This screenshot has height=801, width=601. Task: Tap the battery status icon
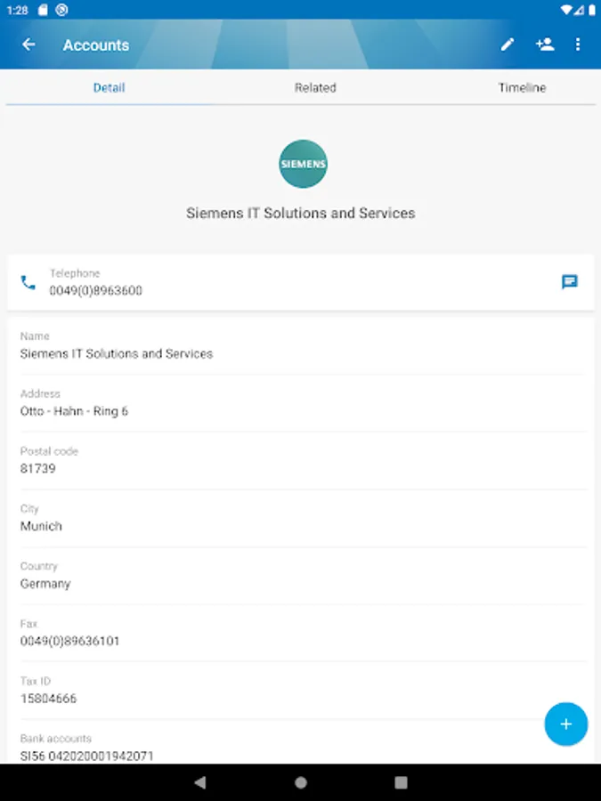pyautogui.click(x=592, y=10)
